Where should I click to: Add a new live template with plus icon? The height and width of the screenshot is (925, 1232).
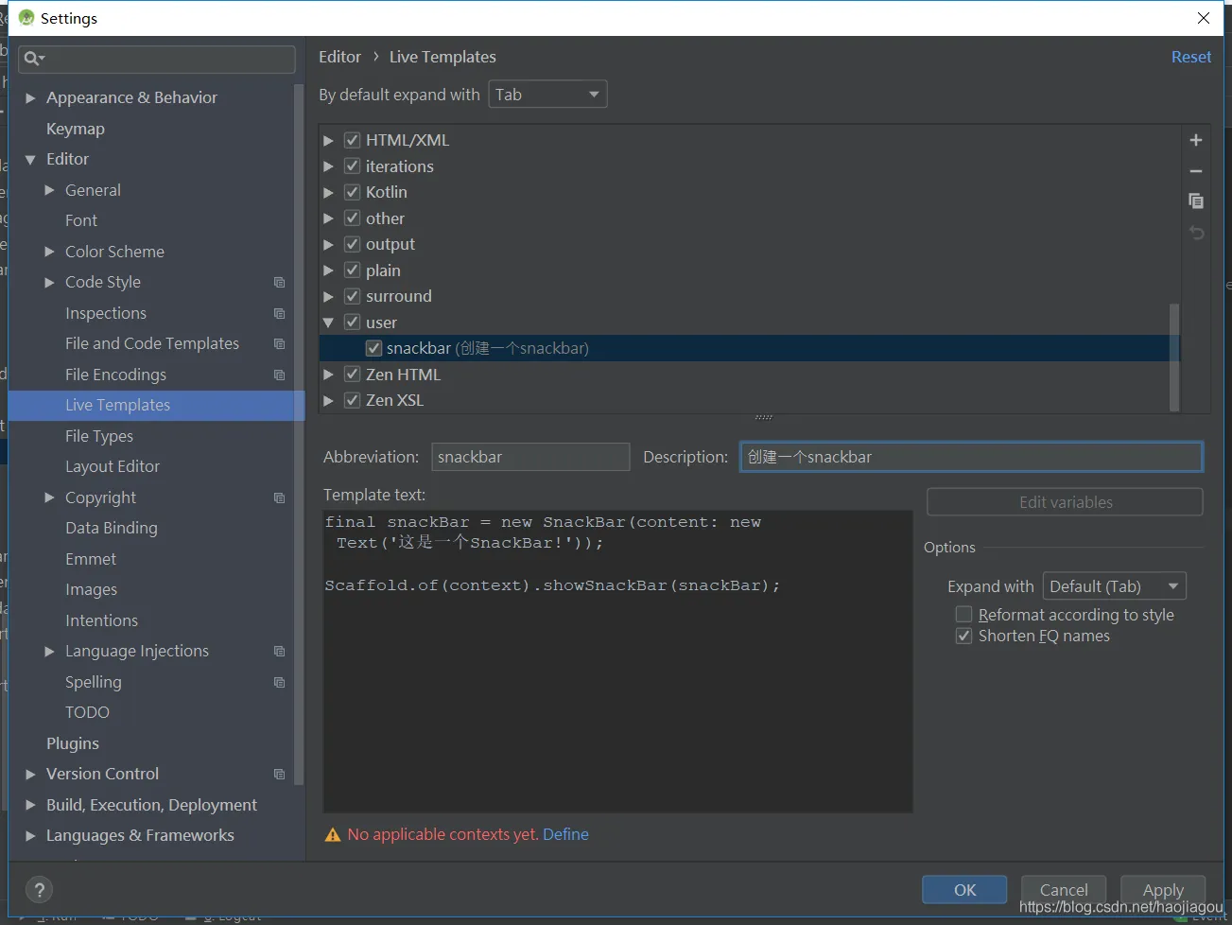coord(1195,140)
